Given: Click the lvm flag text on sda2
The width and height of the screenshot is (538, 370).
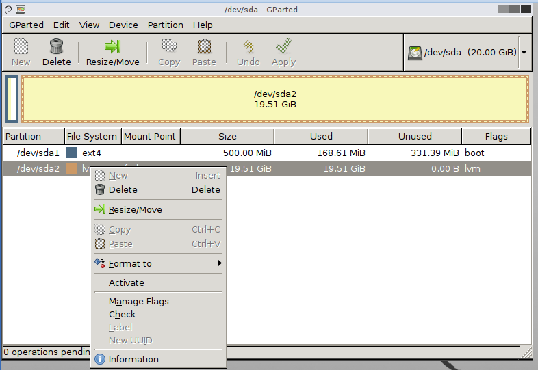Looking at the screenshot, I should tap(472, 168).
